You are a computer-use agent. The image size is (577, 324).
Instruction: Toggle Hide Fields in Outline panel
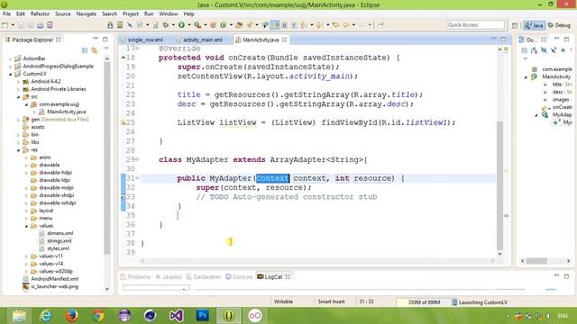coord(544,50)
